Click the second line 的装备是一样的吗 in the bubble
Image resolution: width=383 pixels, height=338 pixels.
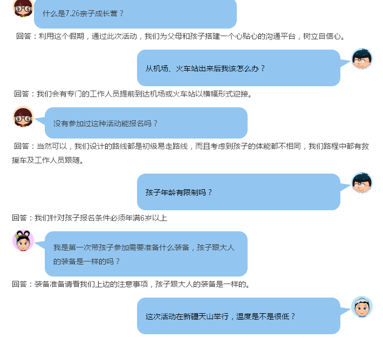[86, 261]
